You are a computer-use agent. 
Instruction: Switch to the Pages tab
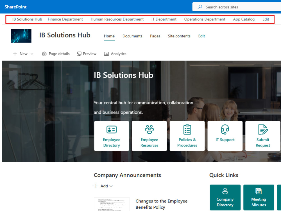tap(155, 36)
